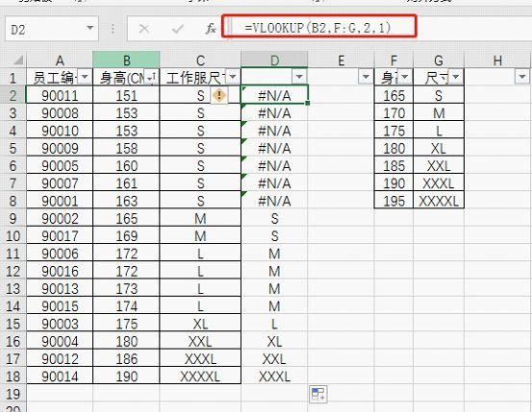
Task: Click height cell showing 169
Action: [126, 236]
